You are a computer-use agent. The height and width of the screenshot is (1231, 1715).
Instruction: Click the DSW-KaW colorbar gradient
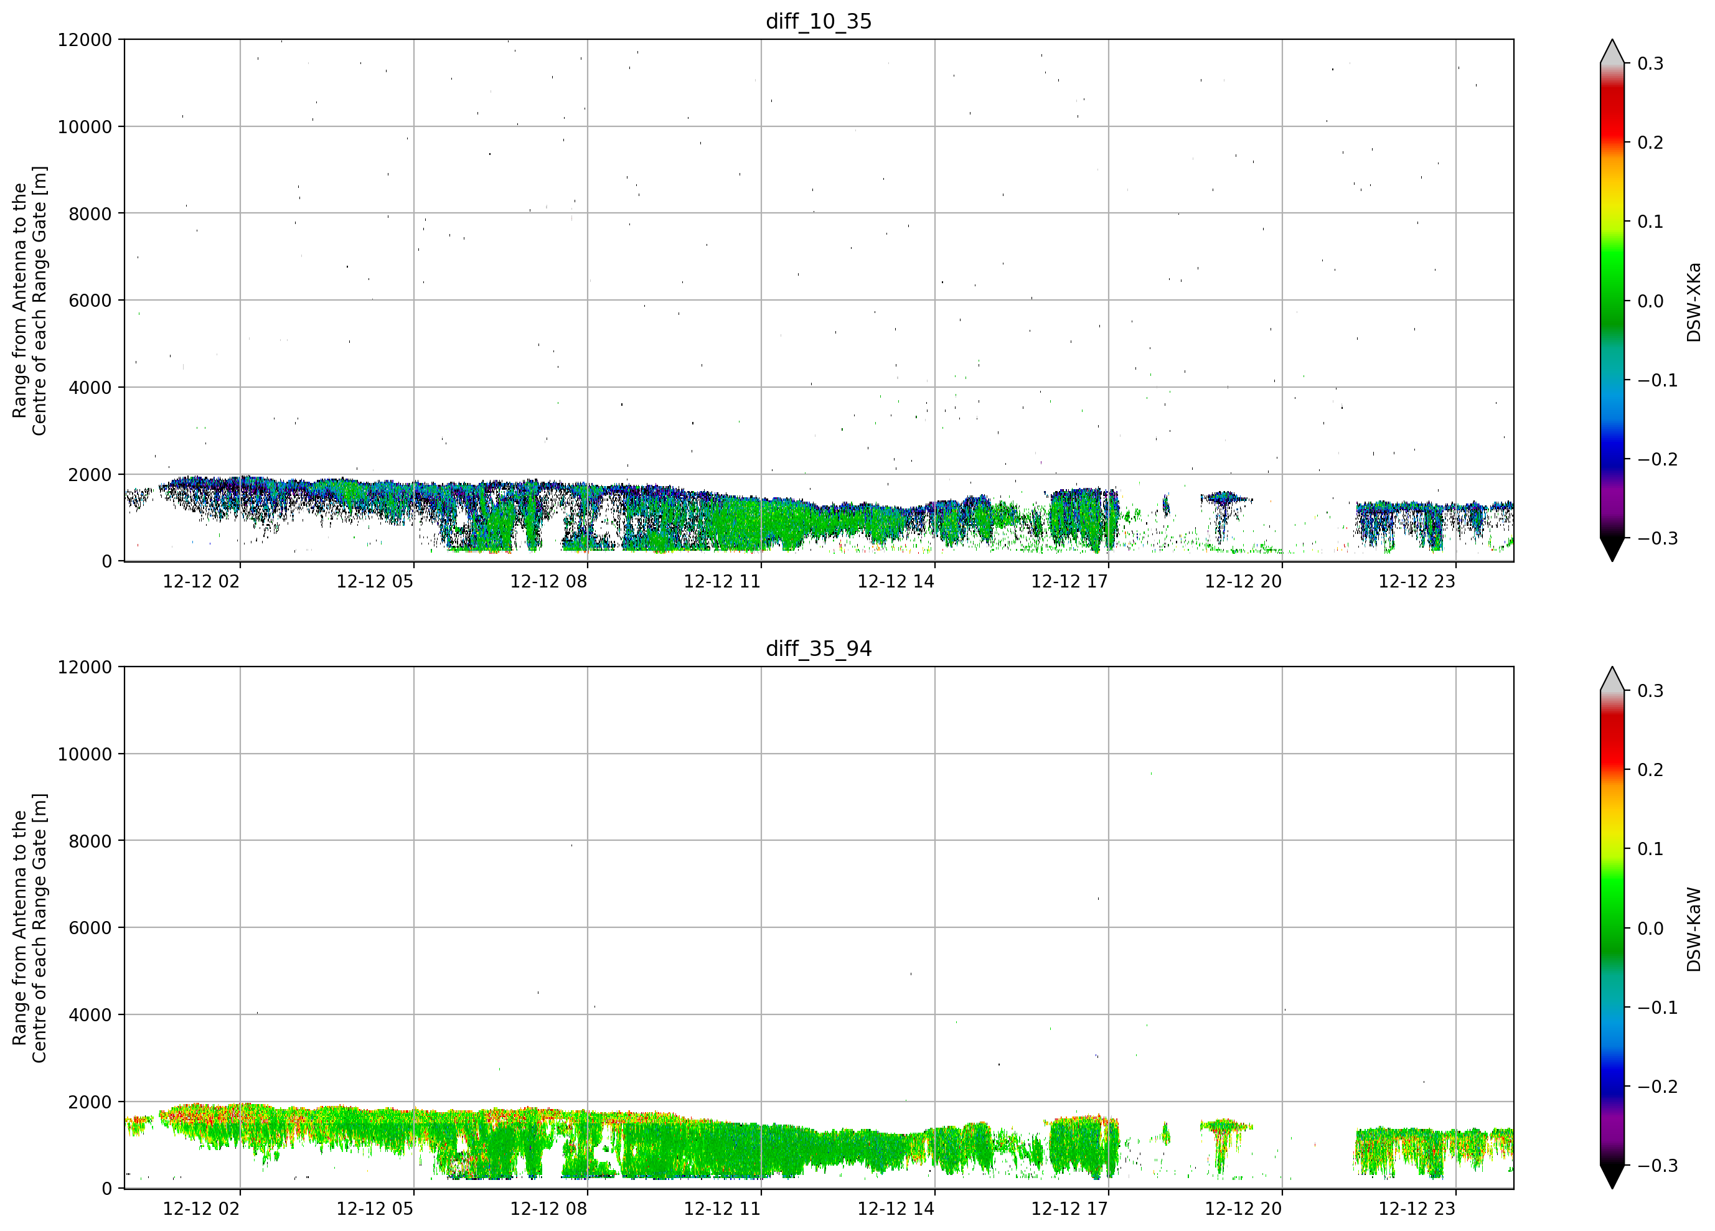coord(1612,928)
